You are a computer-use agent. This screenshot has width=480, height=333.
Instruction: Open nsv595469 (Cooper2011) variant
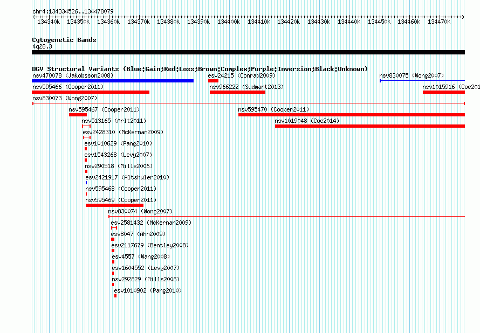pos(121,200)
